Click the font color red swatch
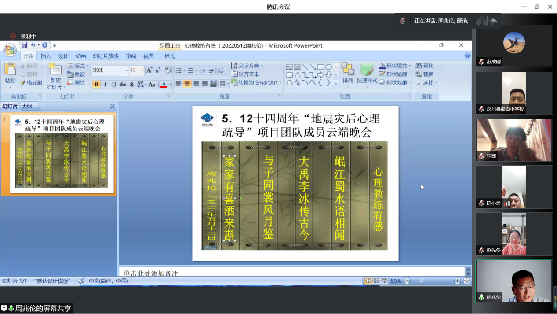Image resolution: width=557 pixels, height=314 pixels. click(164, 85)
